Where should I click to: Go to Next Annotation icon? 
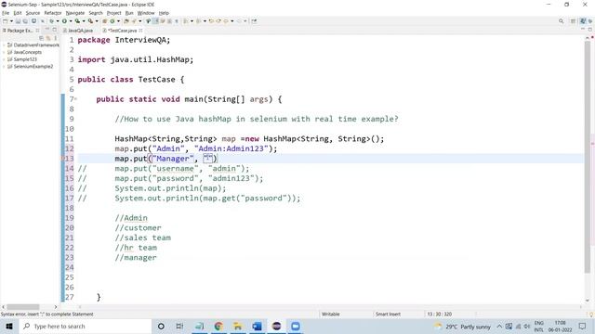[x=186, y=21]
